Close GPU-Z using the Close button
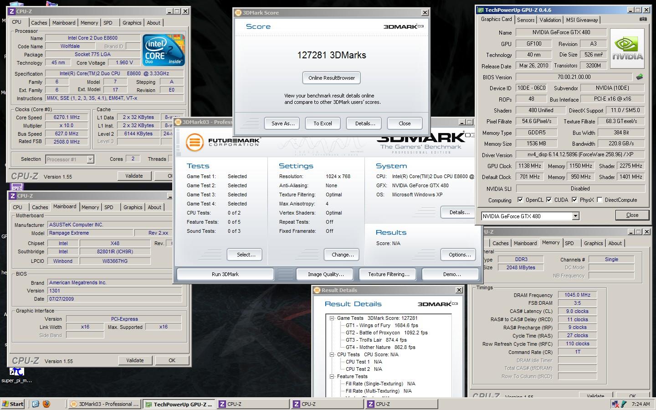Viewport: 656px width, 410px height. point(632,215)
